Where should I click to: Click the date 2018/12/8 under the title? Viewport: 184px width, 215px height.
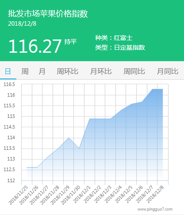(22, 23)
